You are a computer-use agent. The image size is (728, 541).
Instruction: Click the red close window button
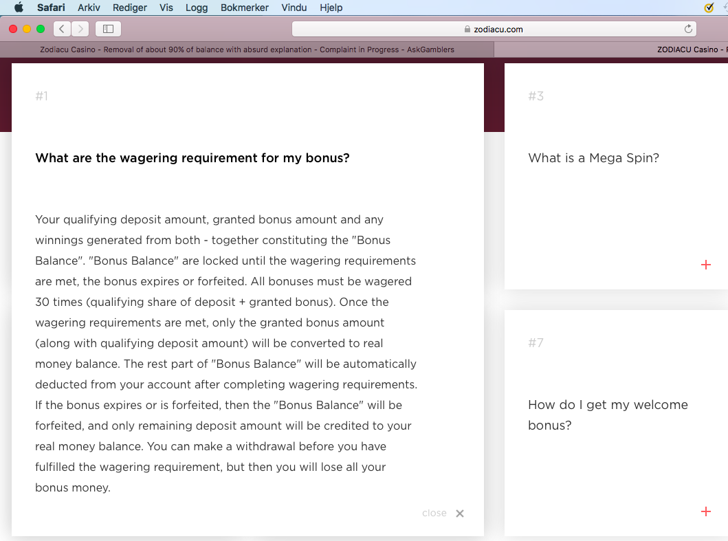tap(13, 29)
